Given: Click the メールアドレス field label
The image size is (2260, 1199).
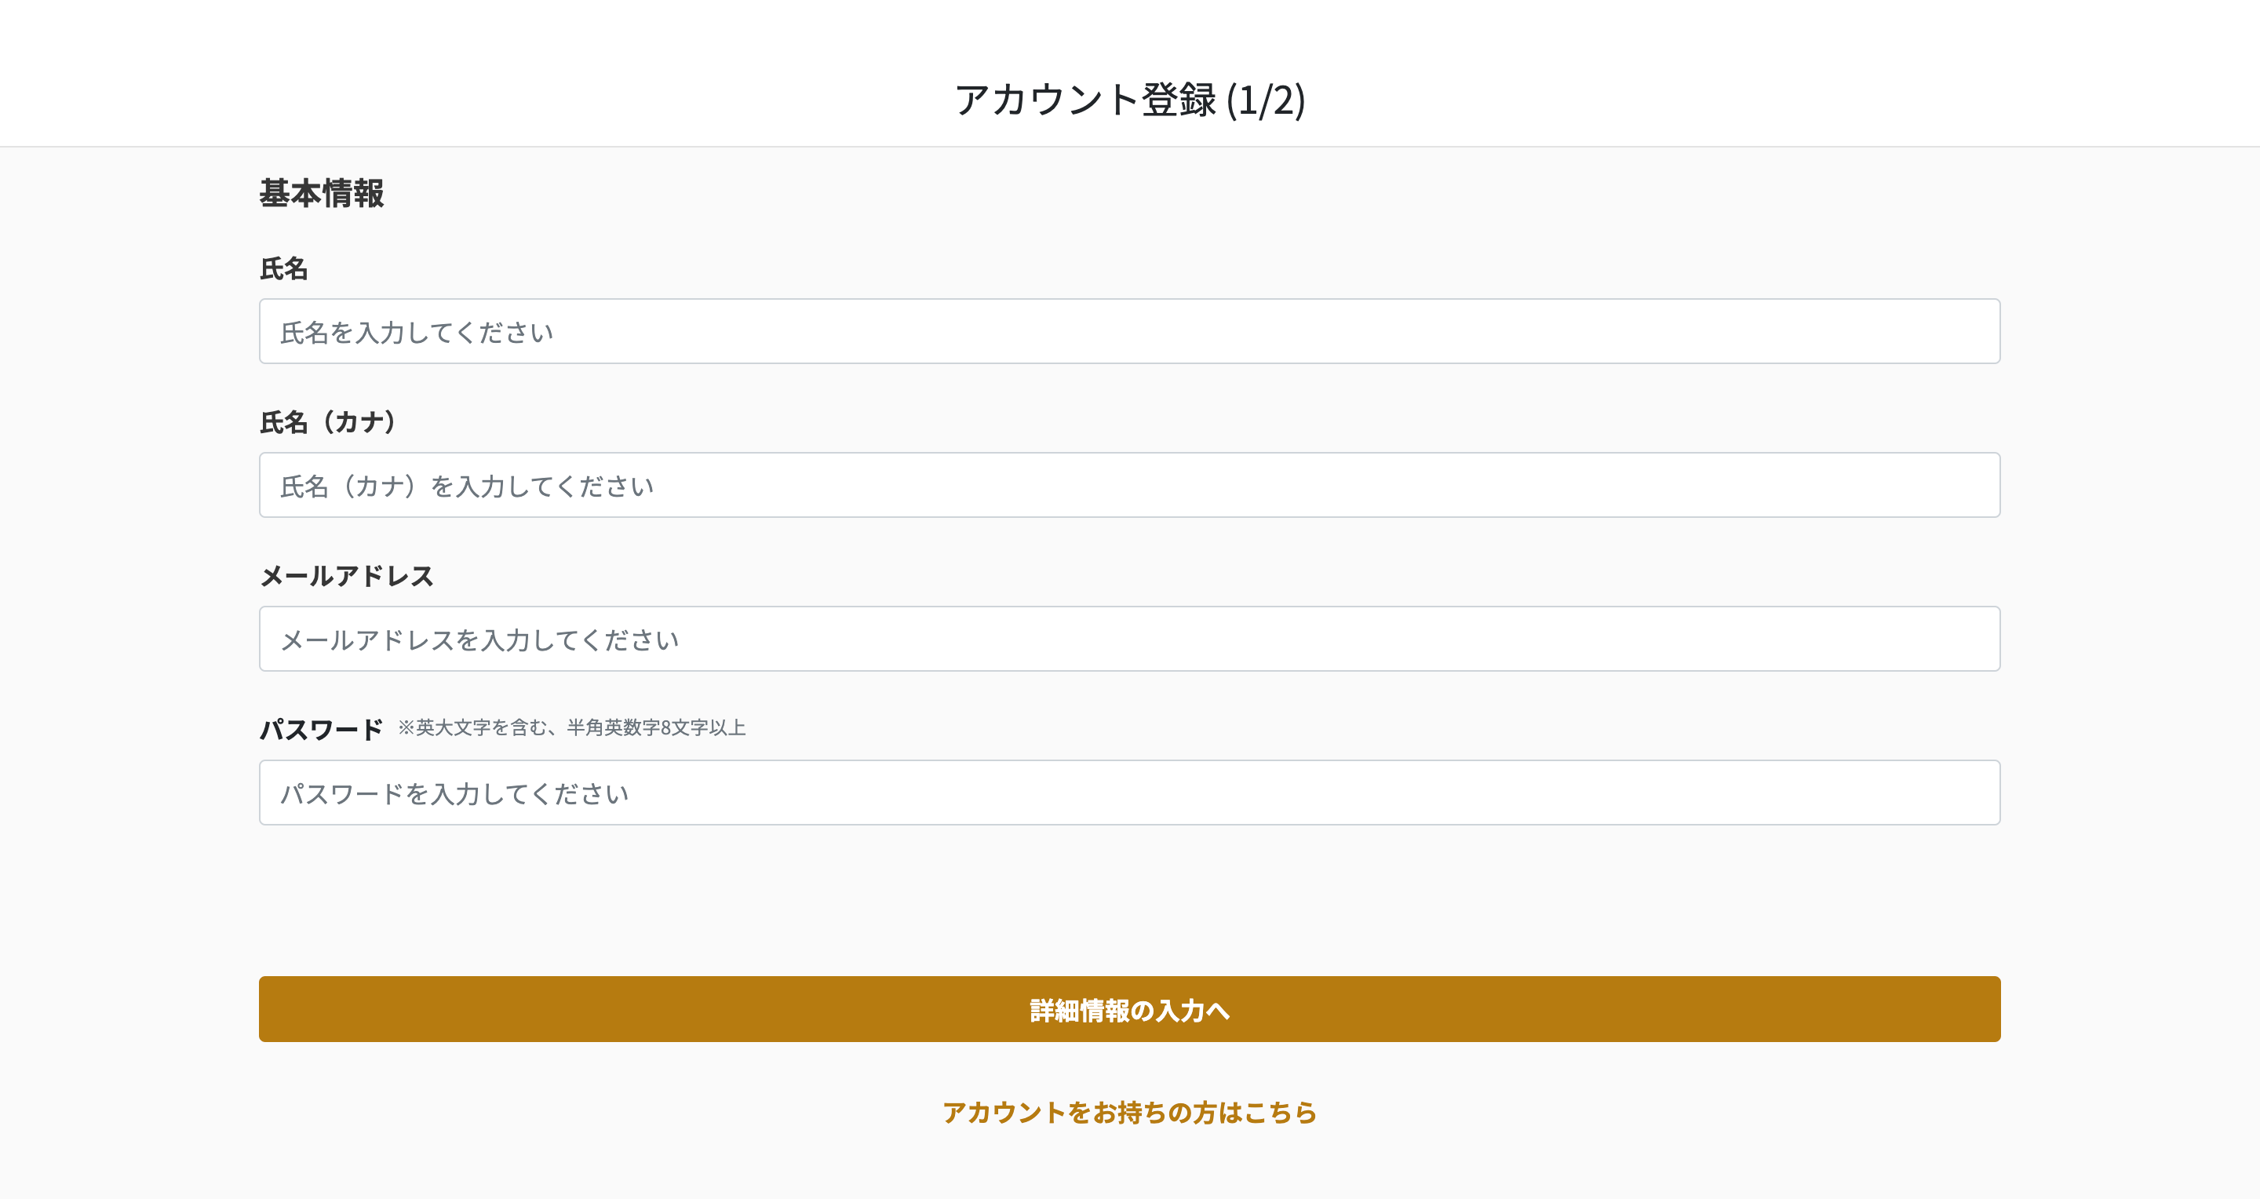Looking at the screenshot, I should 347,576.
